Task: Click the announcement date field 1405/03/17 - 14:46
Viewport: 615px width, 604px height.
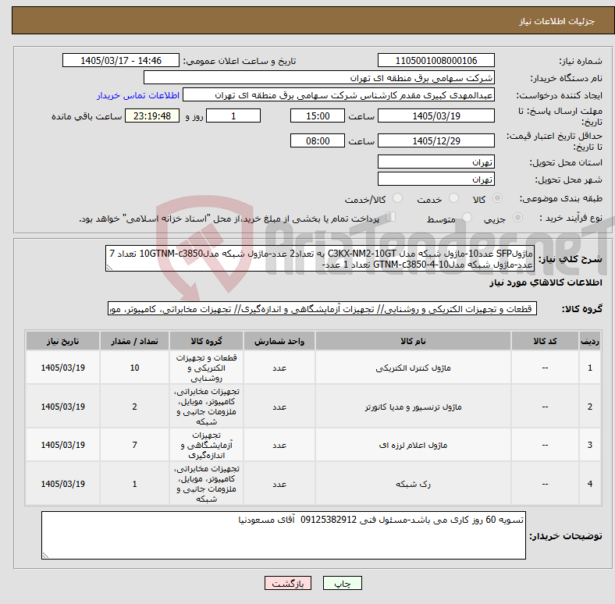Action: point(121,61)
